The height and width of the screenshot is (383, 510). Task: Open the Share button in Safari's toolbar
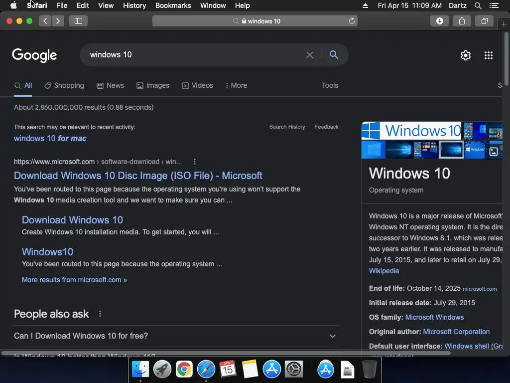(462, 21)
